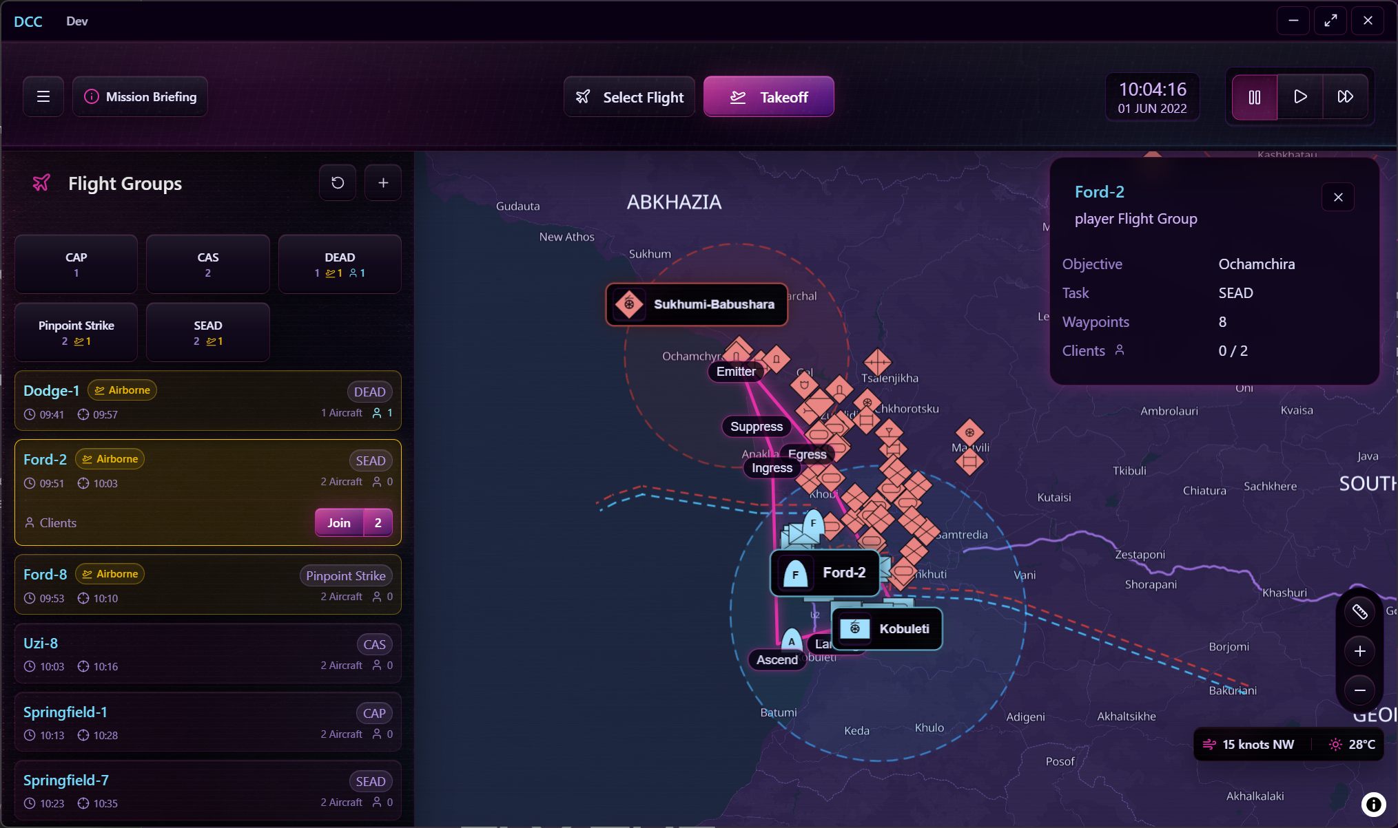This screenshot has height=828, width=1398.
Task: Click the Flight Groups plane icon
Action: tap(41, 183)
